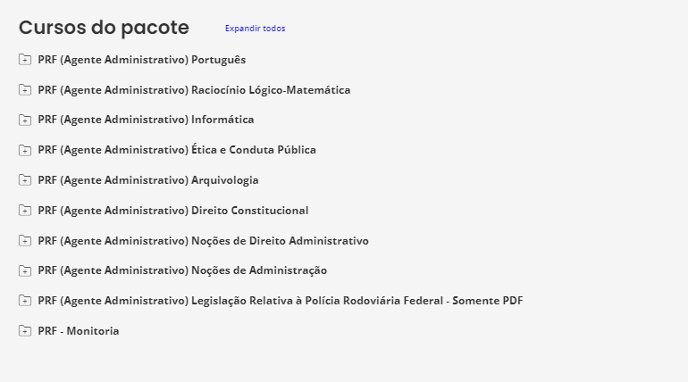The width and height of the screenshot is (688, 382).
Task: Click folder icon next to Direito Constitucional
Action: point(25,211)
